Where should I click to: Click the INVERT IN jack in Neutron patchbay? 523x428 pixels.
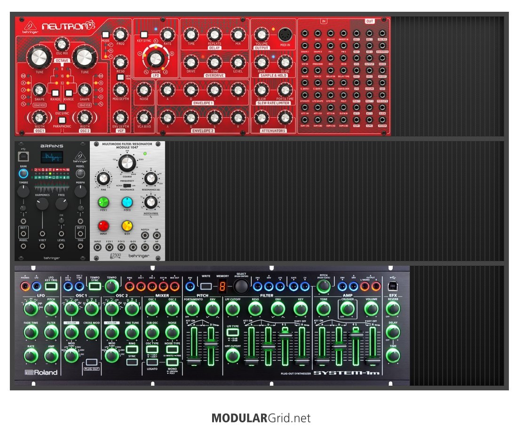coord(343,33)
